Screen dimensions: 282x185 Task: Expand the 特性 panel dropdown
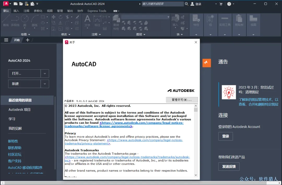coord(196,35)
